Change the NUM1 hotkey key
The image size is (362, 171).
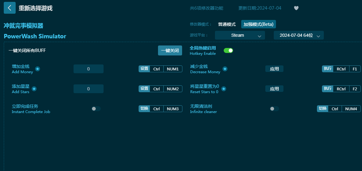point(173,69)
